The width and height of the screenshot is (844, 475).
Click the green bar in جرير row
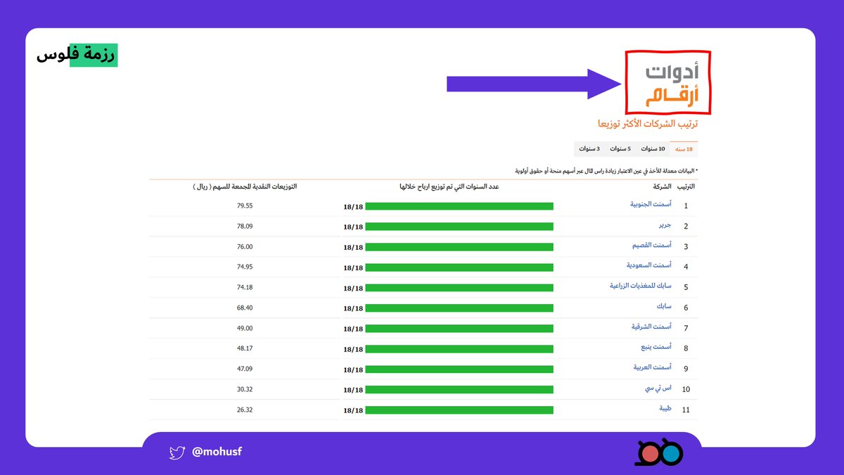coord(460,227)
